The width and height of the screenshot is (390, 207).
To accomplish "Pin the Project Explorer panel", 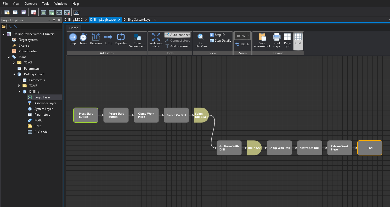I will [54, 20].
